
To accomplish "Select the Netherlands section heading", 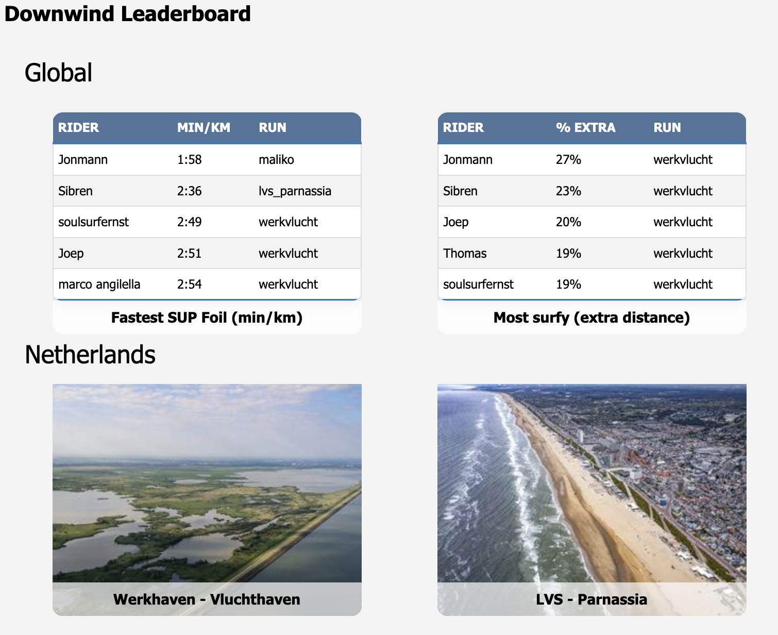I will pos(92,354).
